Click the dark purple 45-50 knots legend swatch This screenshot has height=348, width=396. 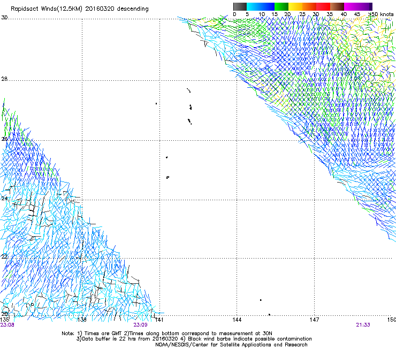pyautogui.click(x=365, y=6)
